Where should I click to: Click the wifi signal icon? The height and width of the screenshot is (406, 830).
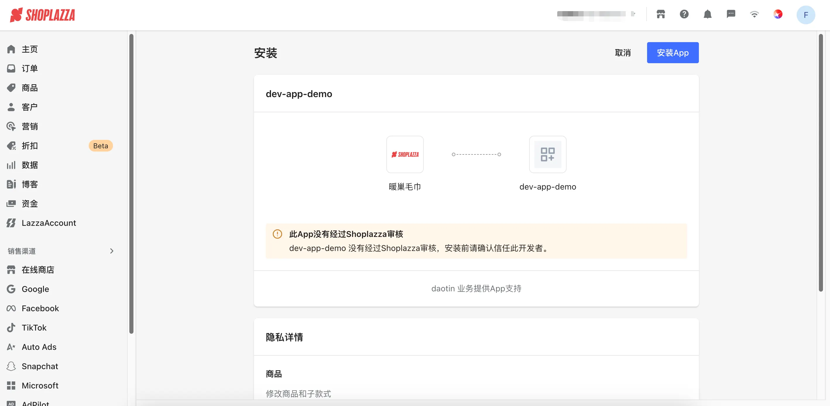point(754,14)
